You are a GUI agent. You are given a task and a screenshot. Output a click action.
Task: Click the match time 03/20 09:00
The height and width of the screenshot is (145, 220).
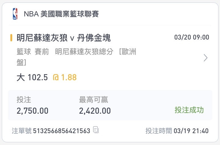point(192,37)
